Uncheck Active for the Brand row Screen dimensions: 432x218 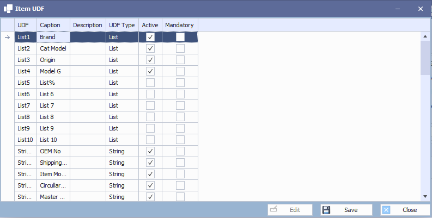coord(150,37)
